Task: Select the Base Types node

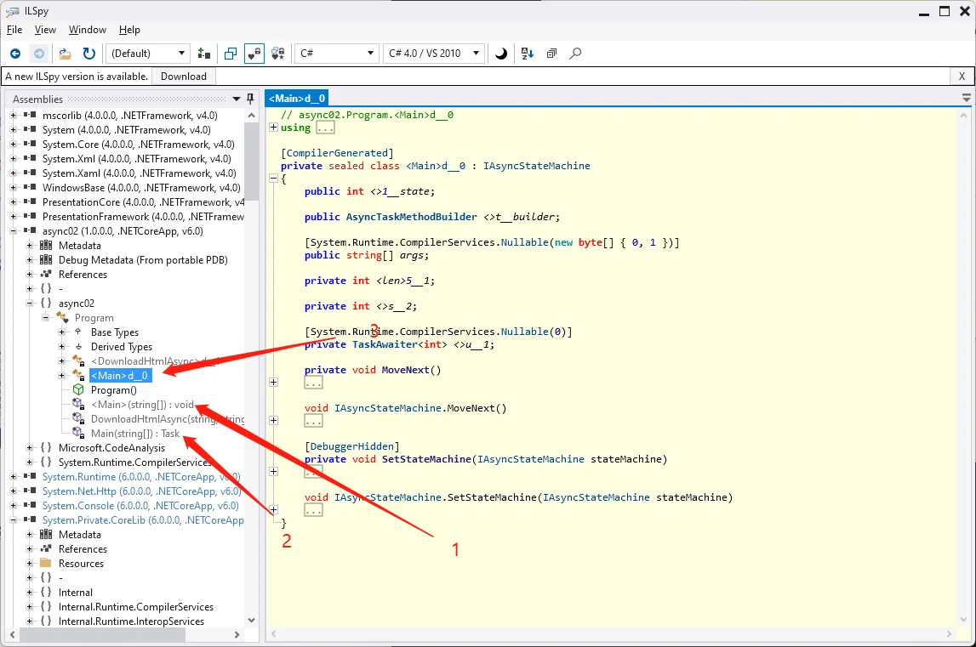Action: 115,332
